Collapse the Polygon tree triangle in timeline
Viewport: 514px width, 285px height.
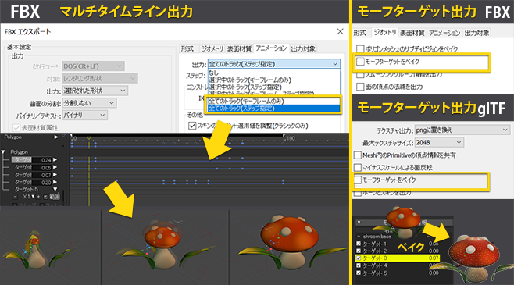[3, 152]
